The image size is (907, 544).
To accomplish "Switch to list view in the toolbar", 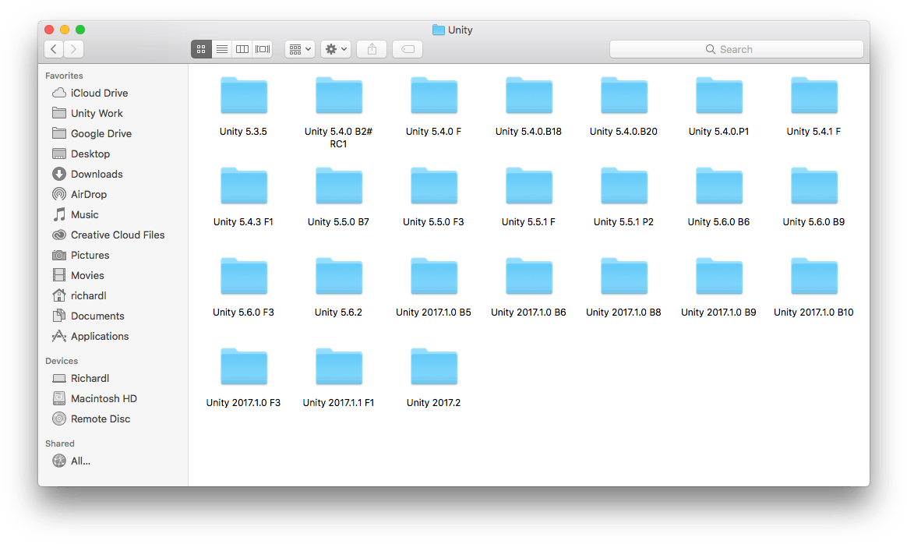I will [x=221, y=48].
